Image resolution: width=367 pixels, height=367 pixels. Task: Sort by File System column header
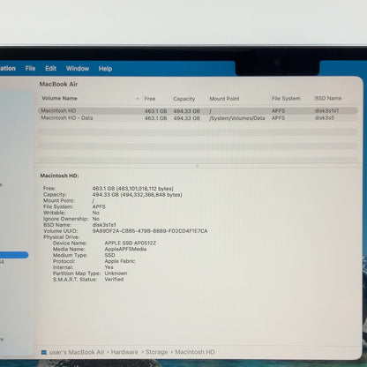coord(286,99)
